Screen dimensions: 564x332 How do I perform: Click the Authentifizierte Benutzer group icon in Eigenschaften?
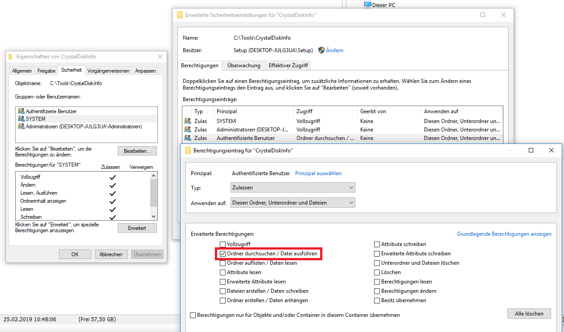point(21,111)
